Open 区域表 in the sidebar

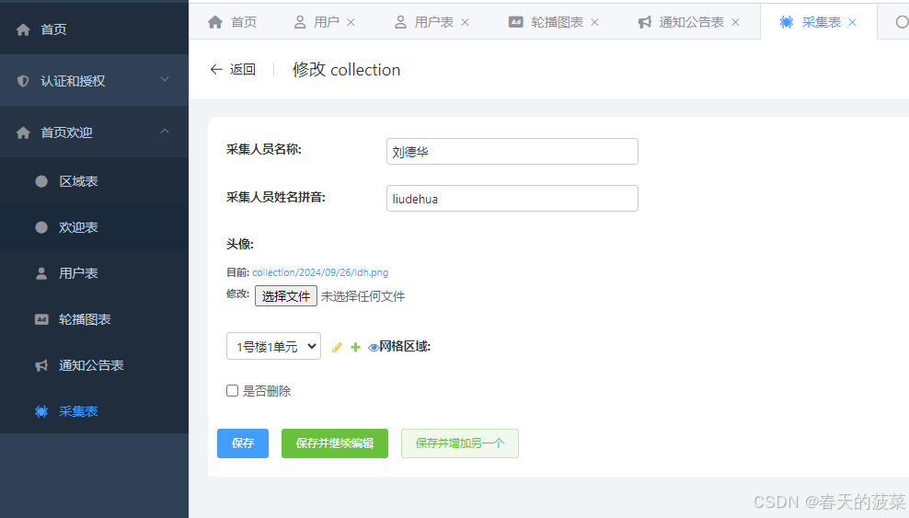pos(94,181)
